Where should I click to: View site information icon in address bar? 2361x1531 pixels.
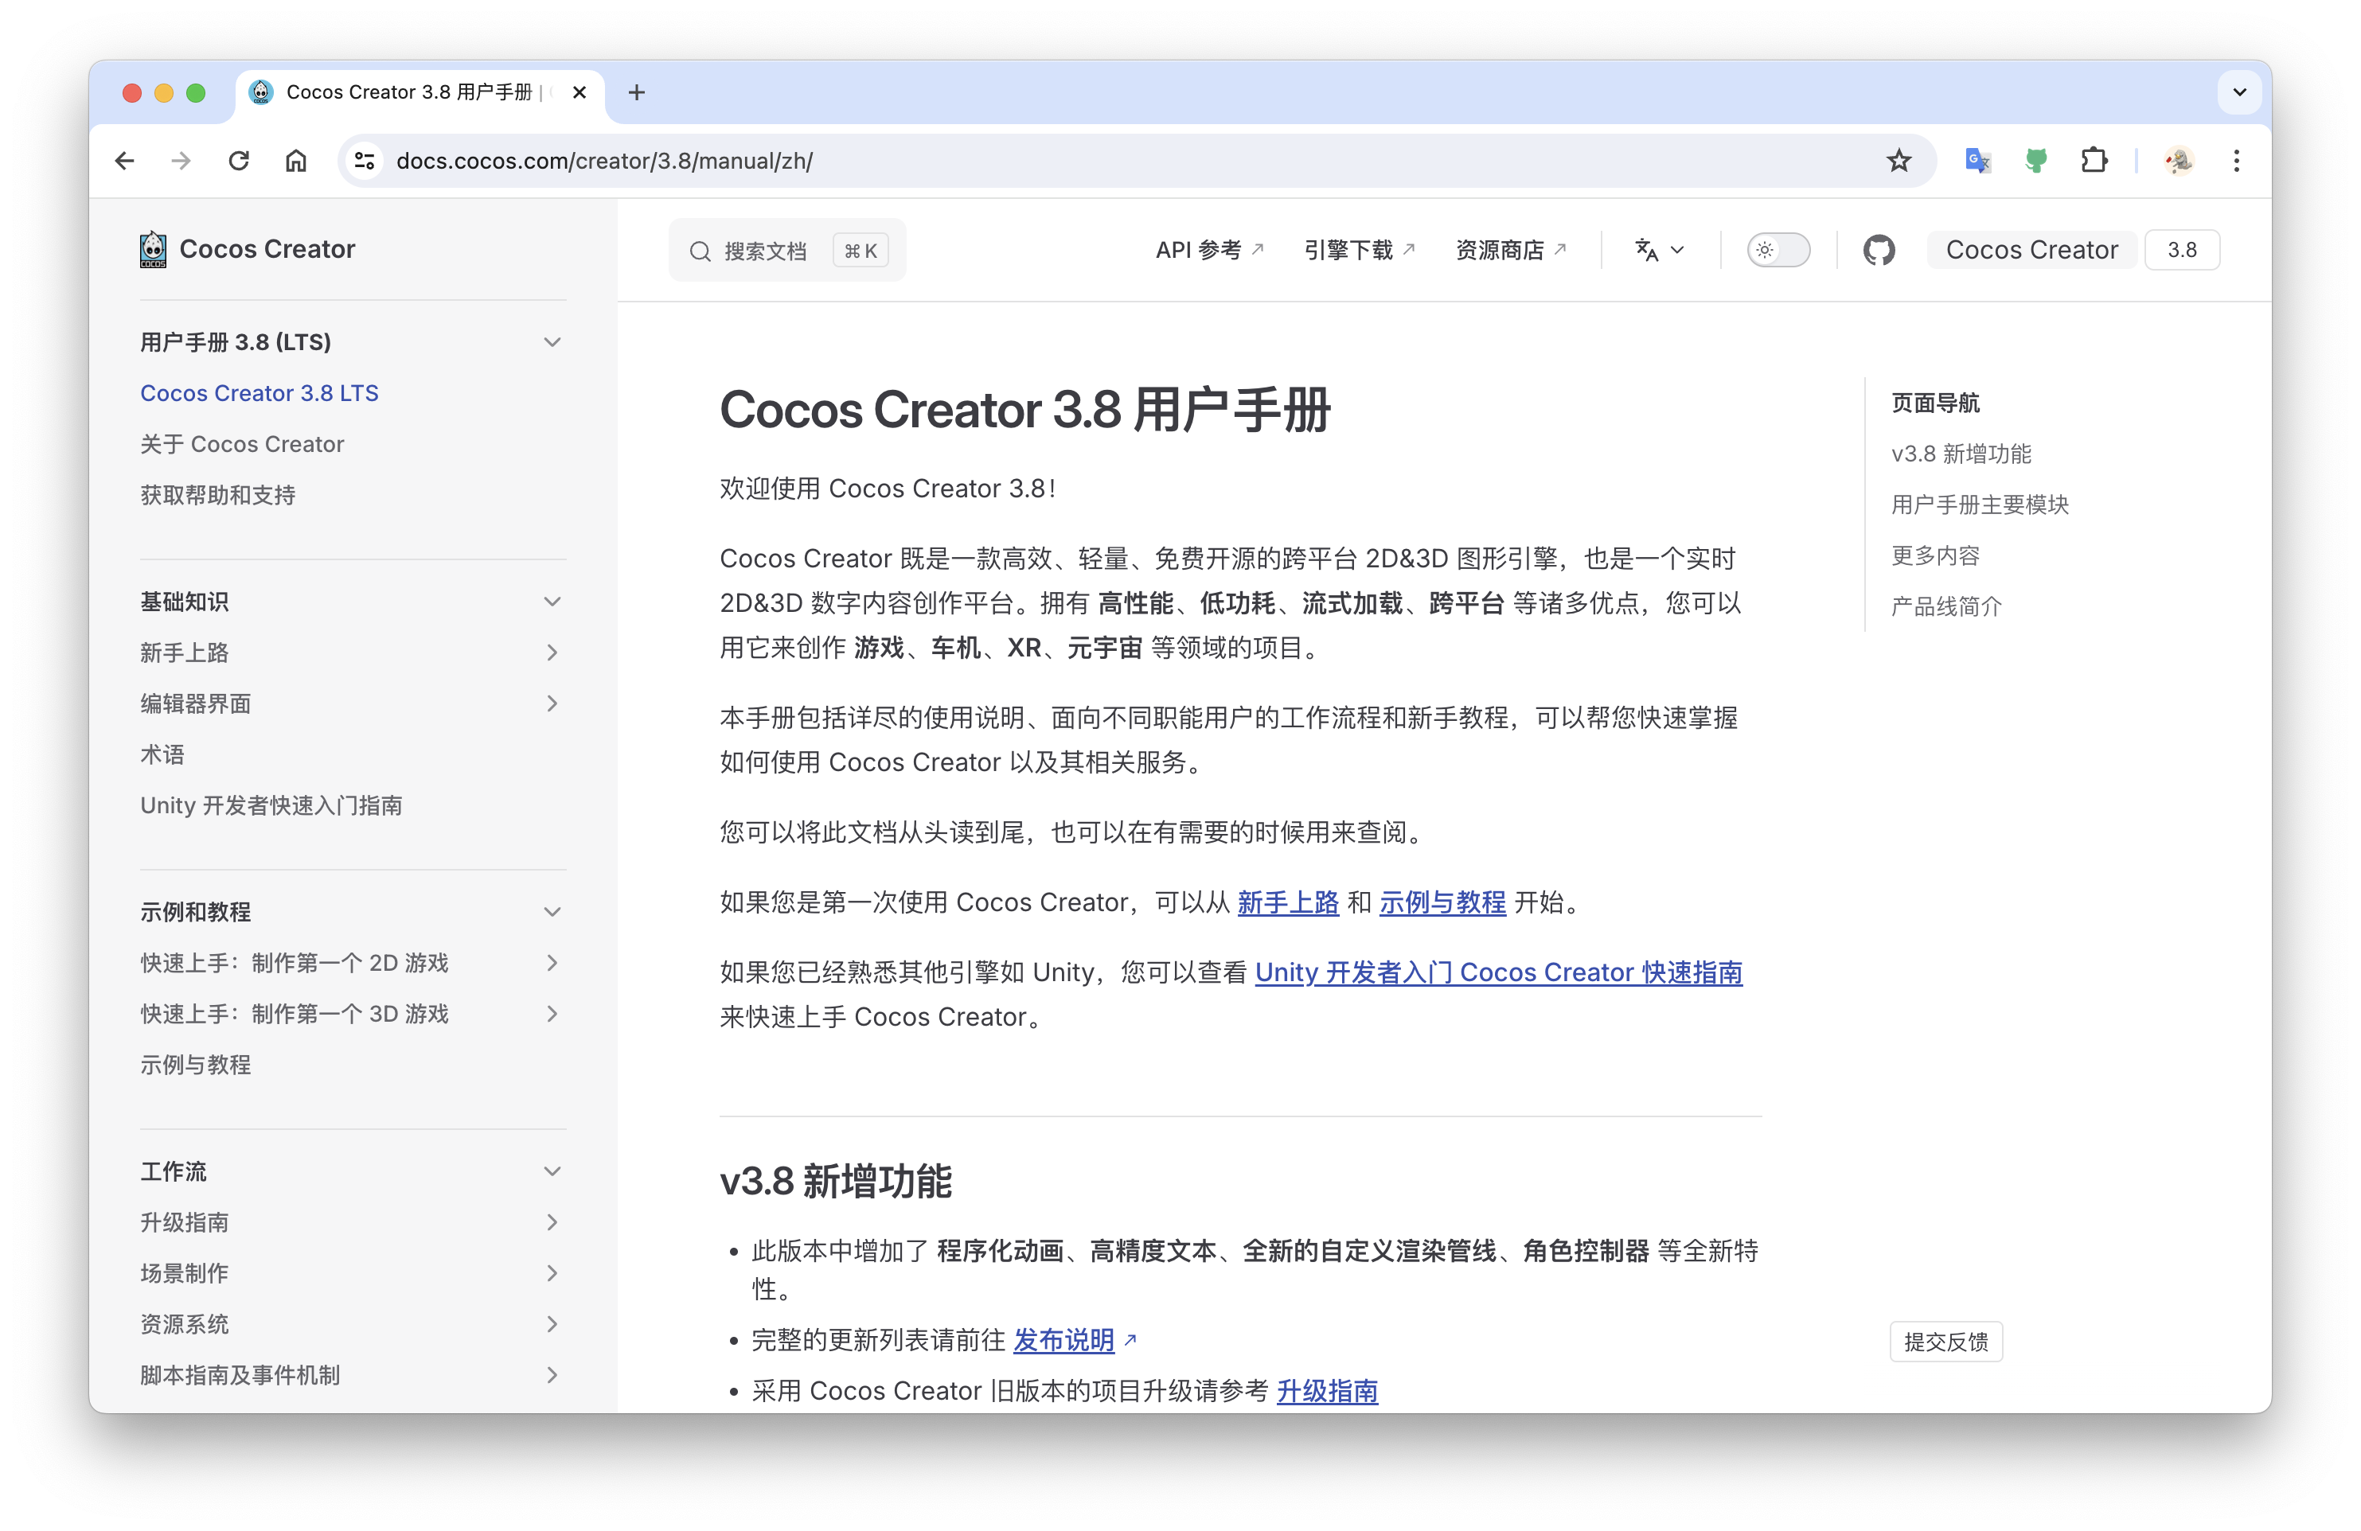pyautogui.click(x=364, y=161)
